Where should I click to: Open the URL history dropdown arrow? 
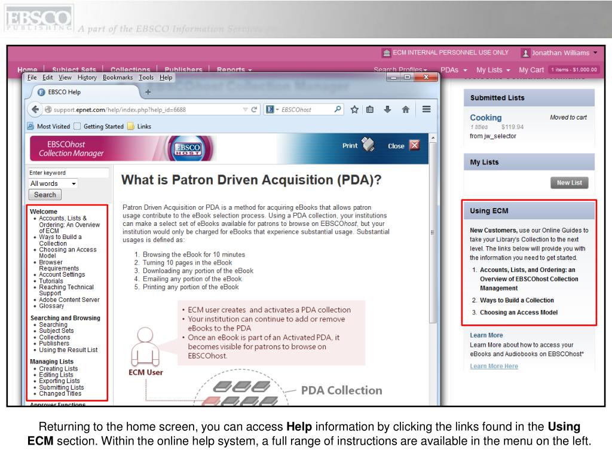245,110
